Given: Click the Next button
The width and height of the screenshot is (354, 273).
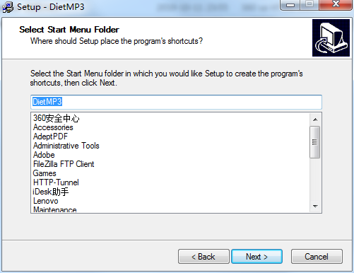Looking at the screenshot, I should pos(256,257).
